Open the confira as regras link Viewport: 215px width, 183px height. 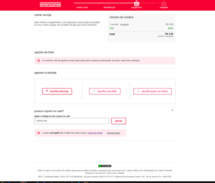(95, 133)
